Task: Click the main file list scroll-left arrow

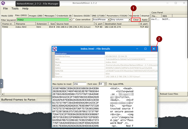Action: tap(2, 94)
